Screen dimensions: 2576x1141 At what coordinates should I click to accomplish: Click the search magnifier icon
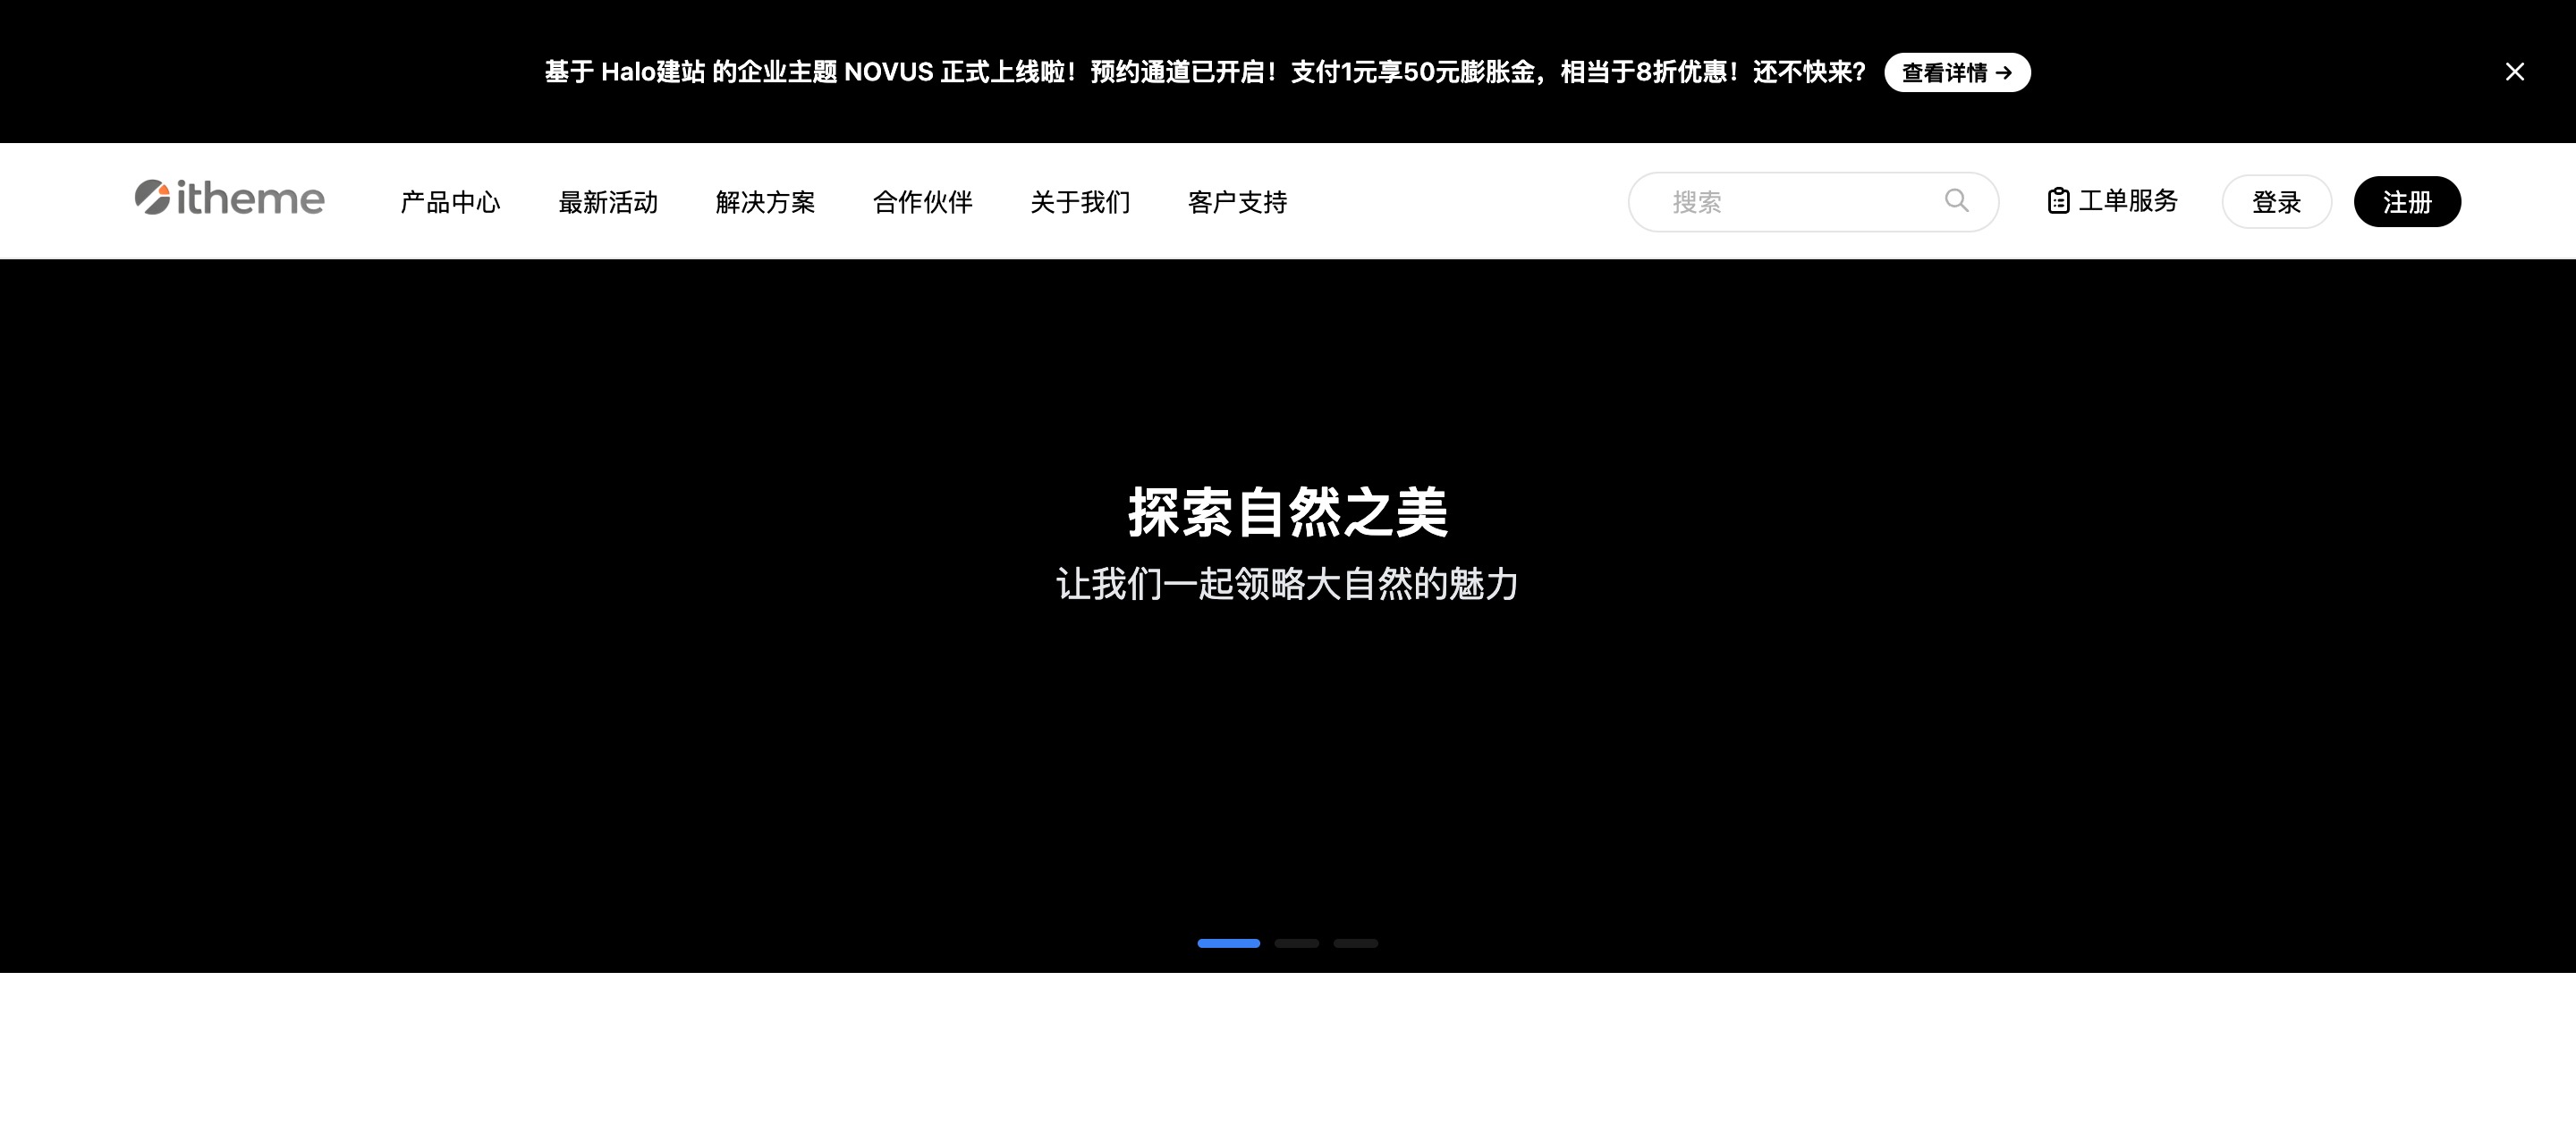tap(1956, 201)
